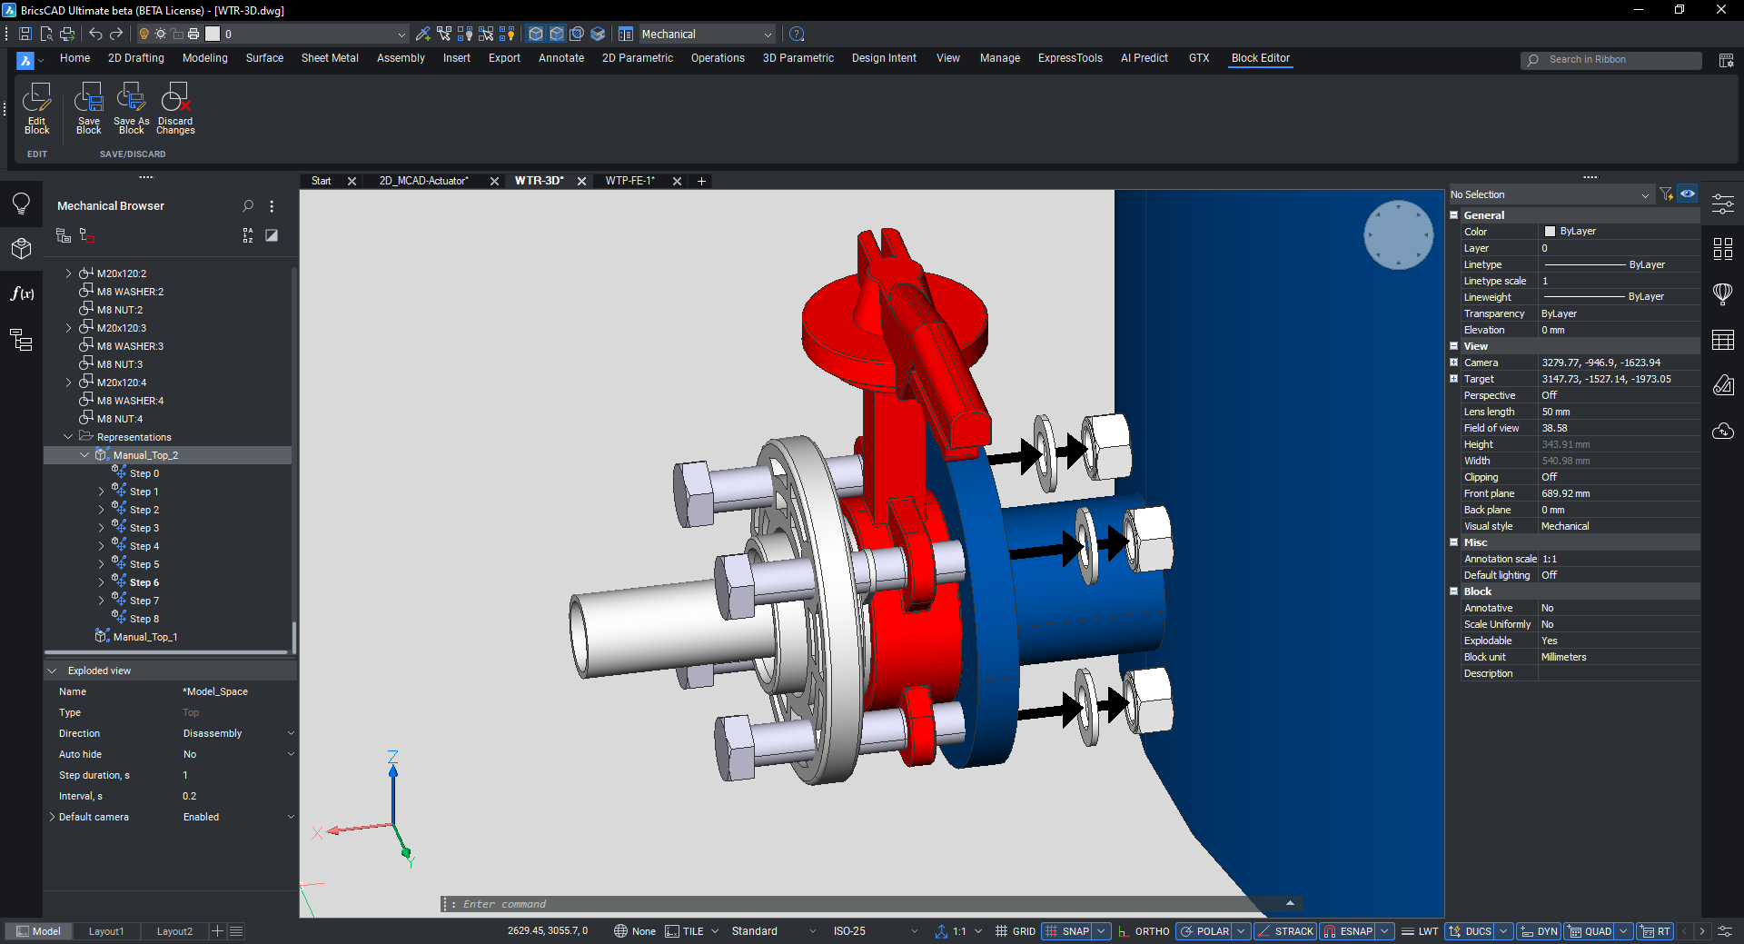The image size is (1744, 944).
Task: Click the Edit Block ribbon icon
Action: pos(36,97)
